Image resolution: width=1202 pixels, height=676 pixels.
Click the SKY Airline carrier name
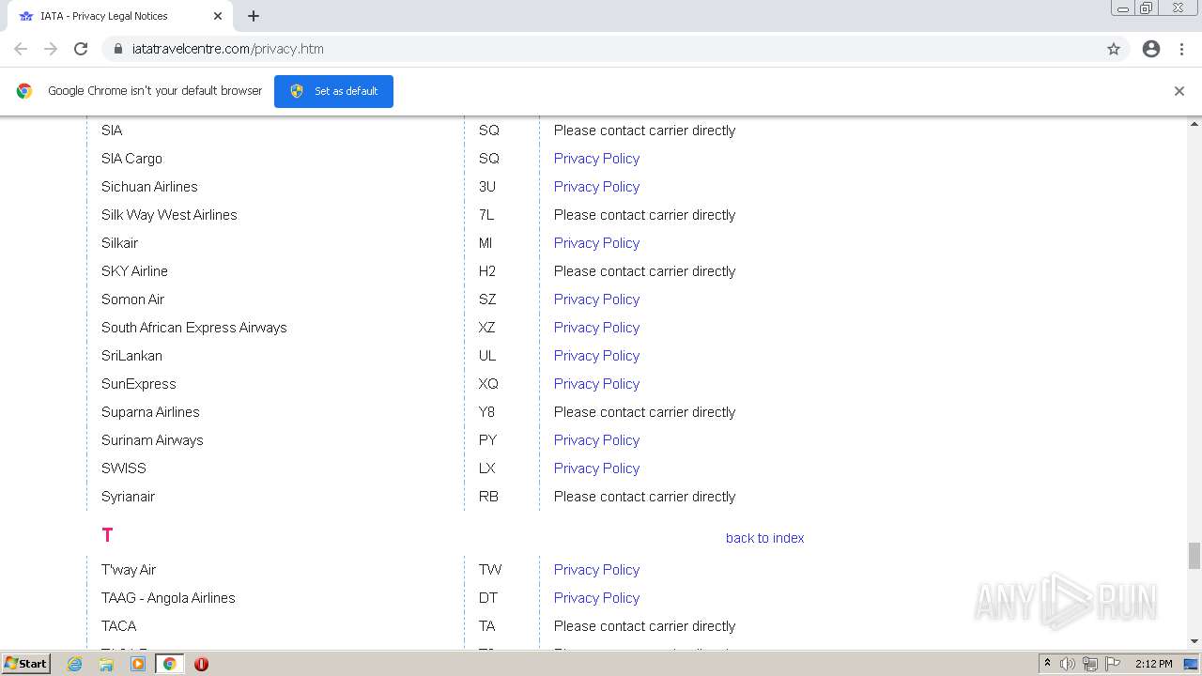click(134, 271)
